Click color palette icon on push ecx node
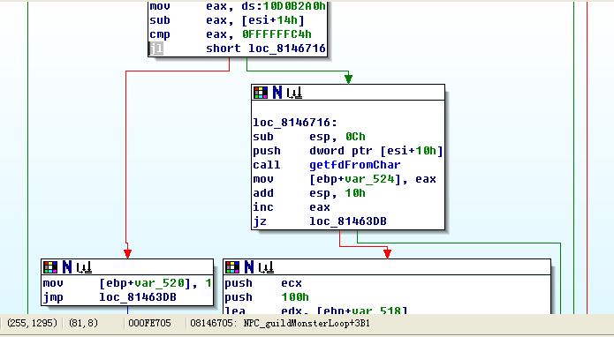The image size is (614, 337). (x=232, y=267)
